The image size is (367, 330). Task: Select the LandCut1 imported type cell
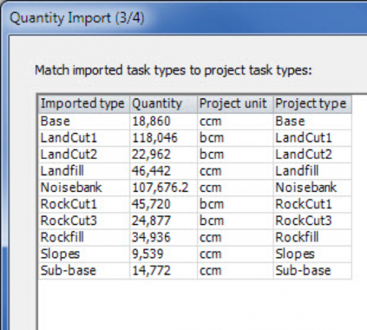point(84,138)
